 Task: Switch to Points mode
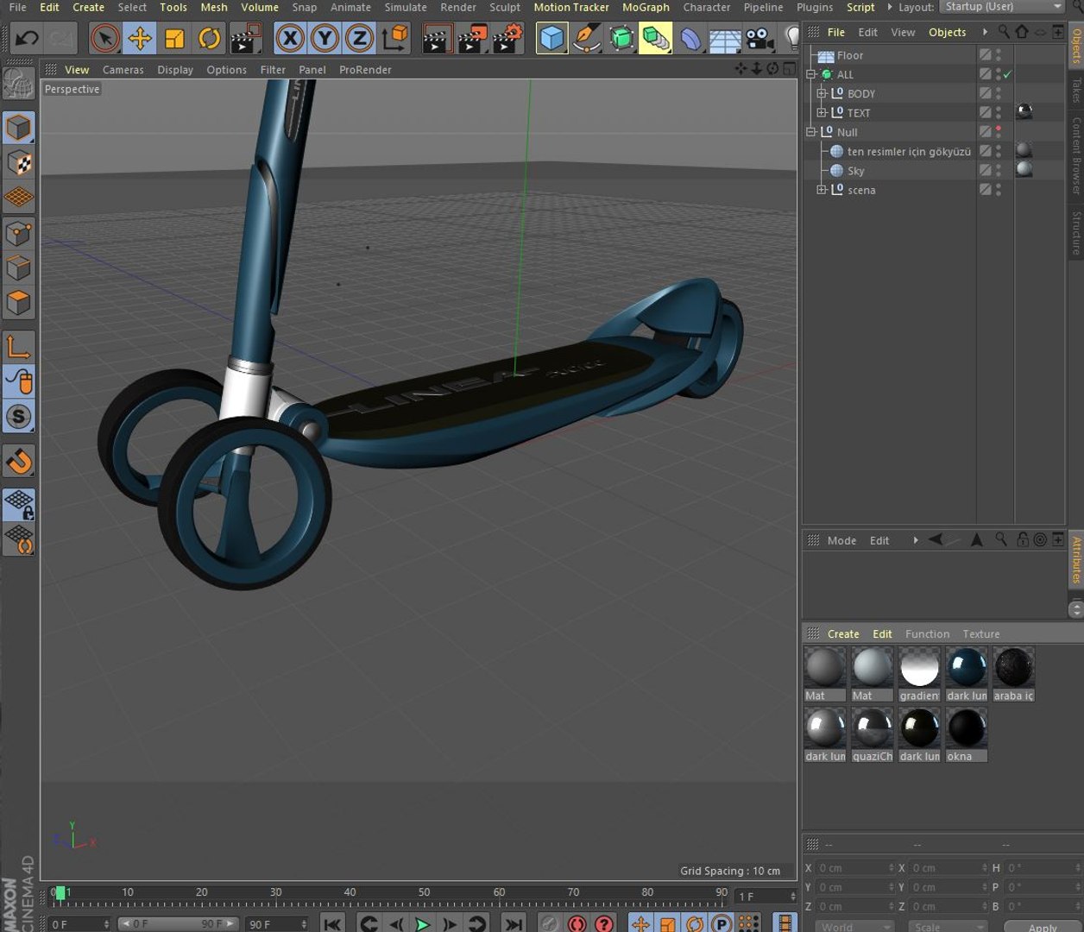(x=19, y=233)
